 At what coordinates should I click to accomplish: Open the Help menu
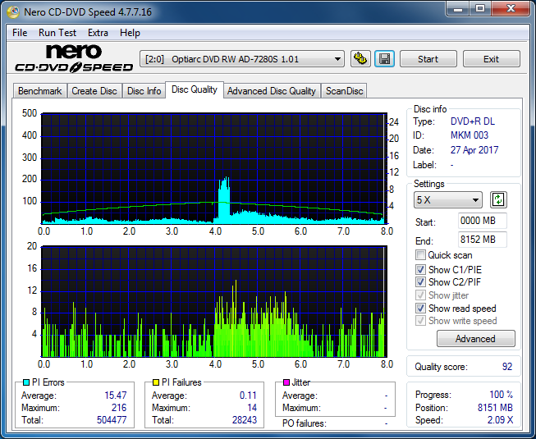130,33
